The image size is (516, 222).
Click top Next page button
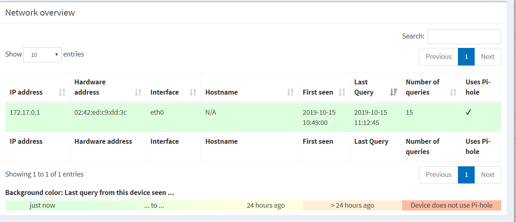coord(488,57)
